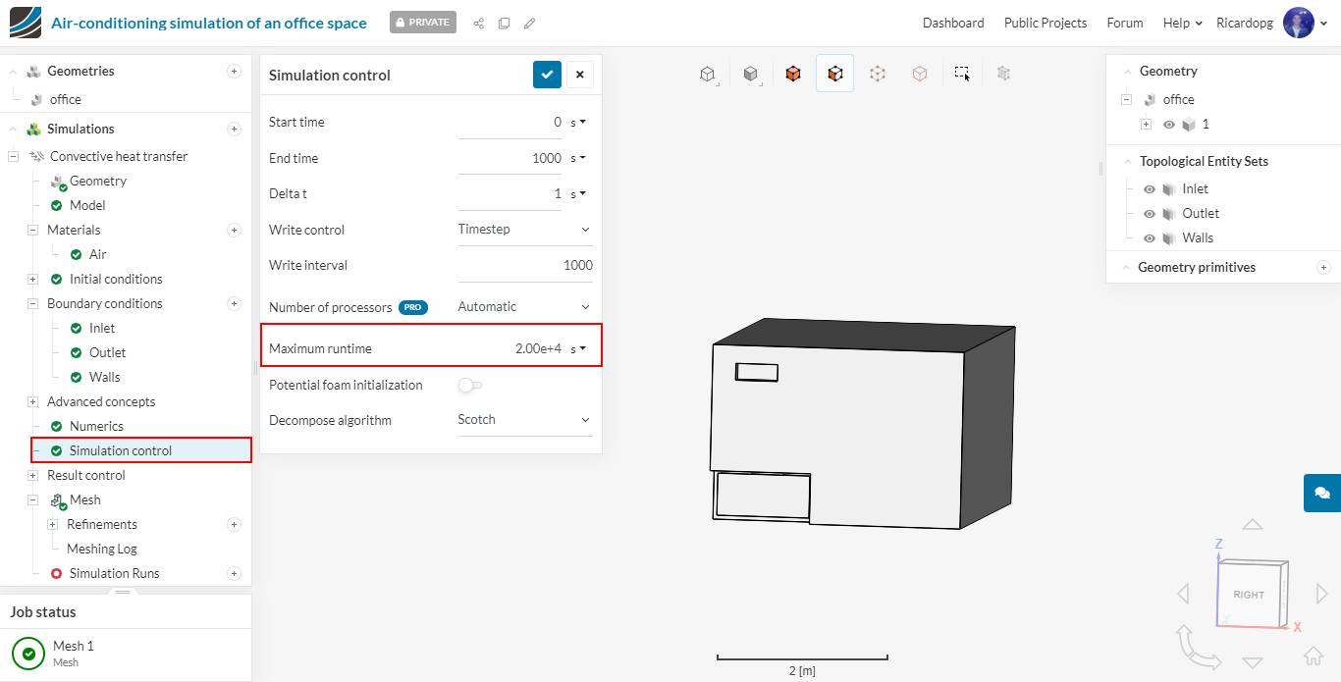Select Numerics in simulation tree
This screenshot has width=1341, height=682.
coord(96,426)
